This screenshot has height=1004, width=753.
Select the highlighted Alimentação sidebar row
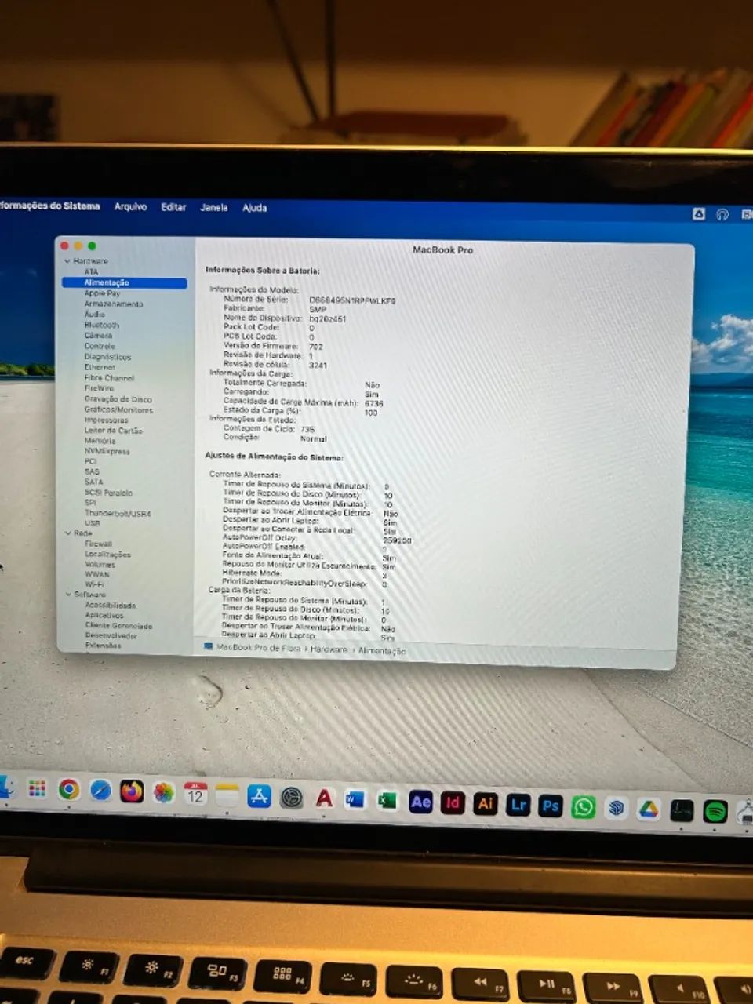point(125,282)
